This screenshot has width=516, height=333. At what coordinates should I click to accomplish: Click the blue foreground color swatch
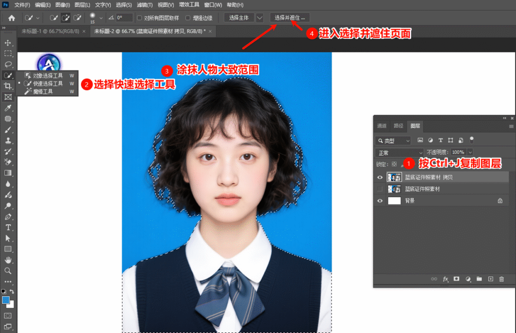tap(6, 300)
